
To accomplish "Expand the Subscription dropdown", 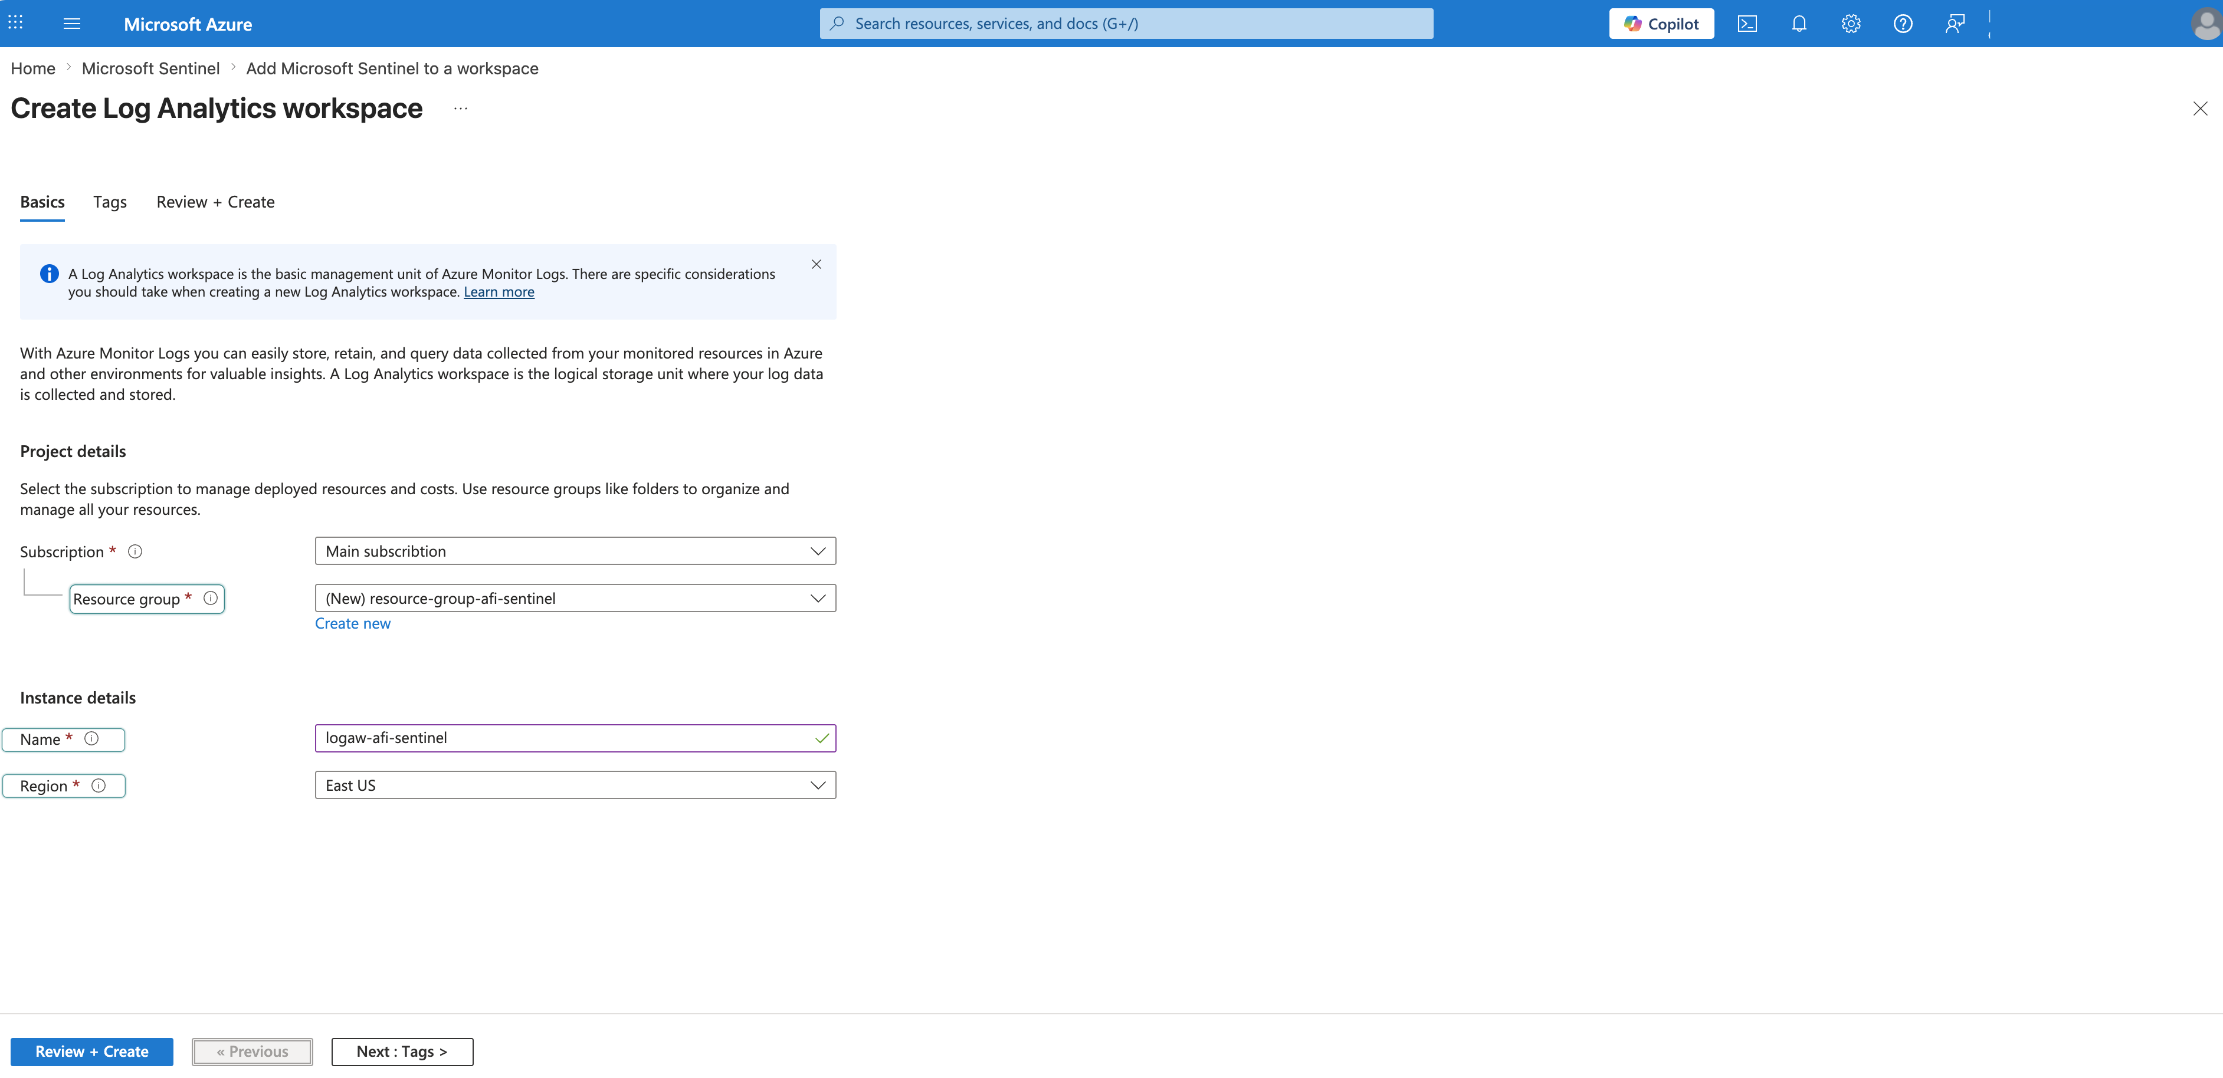I will pos(576,551).
